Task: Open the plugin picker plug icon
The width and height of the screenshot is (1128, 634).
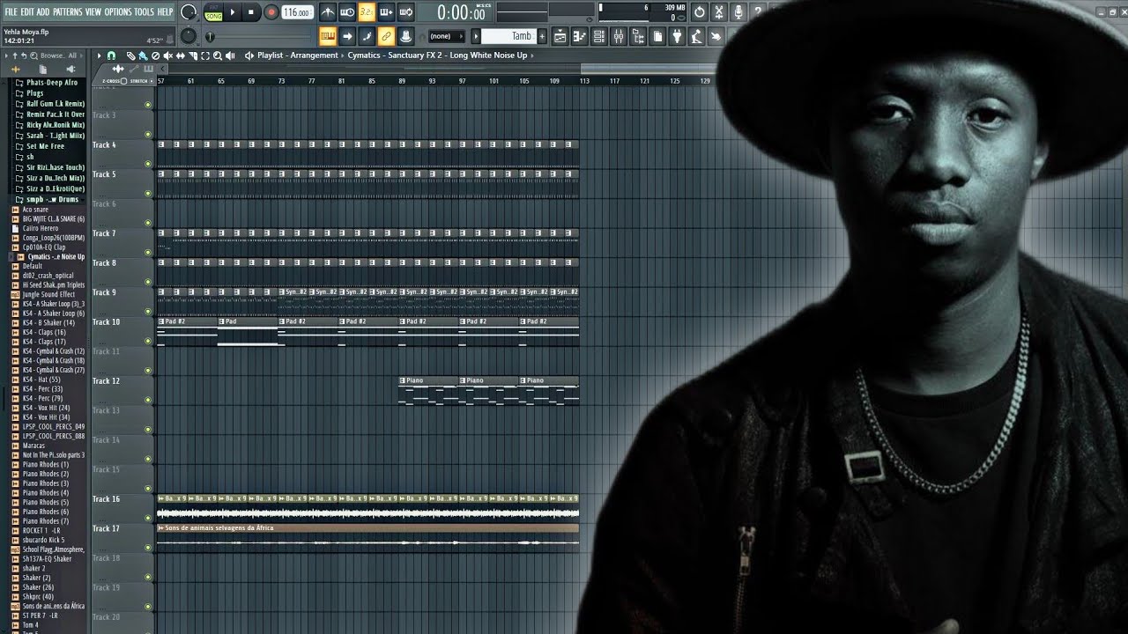Action: coord(676,36)
